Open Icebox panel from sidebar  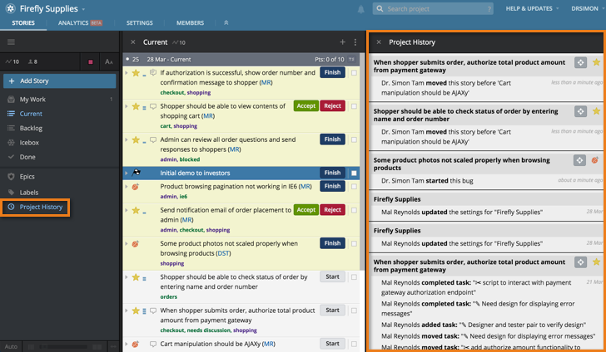click(29, 143)
